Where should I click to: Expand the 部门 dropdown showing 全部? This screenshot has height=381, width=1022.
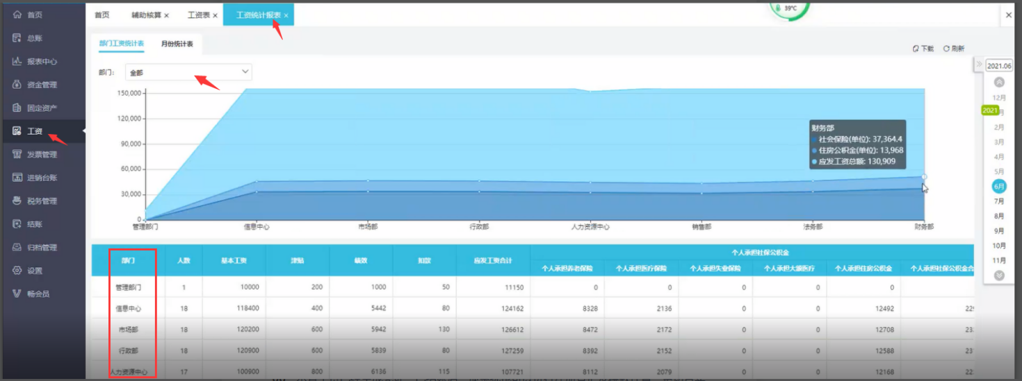click(x=188, y=72)
